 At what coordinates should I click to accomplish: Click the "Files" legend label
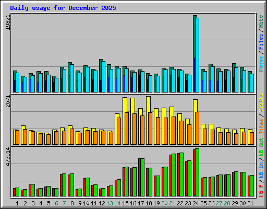pyautogui.click(x=261, y=42)
